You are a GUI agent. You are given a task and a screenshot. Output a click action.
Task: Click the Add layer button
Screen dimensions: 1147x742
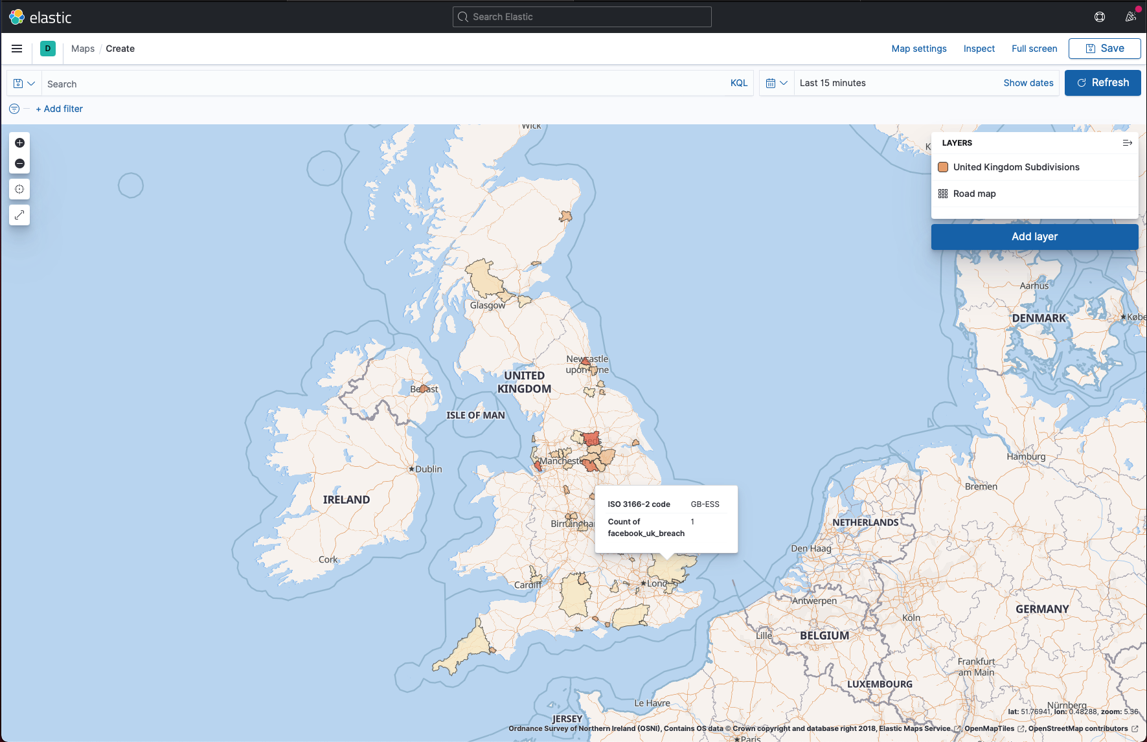1034,237
